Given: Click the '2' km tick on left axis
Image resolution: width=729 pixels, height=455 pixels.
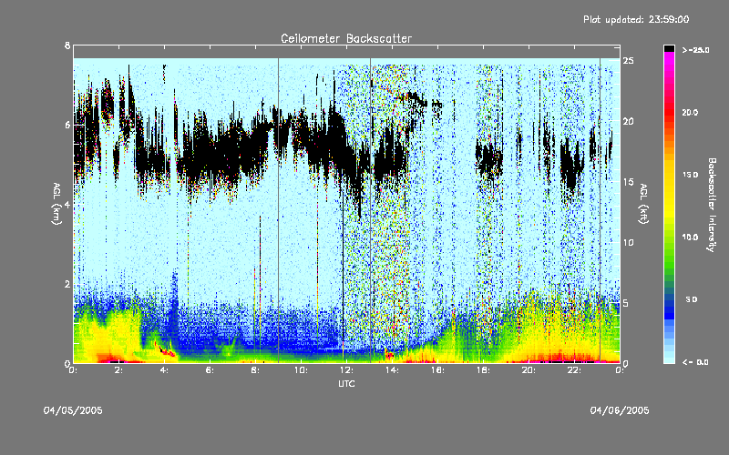Looking at the screenshot, I should point(67,284).
